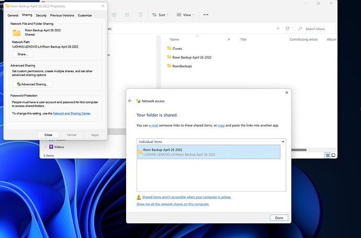
Task: Click Cancel in the Properties dialog
Action: [72, 135]
